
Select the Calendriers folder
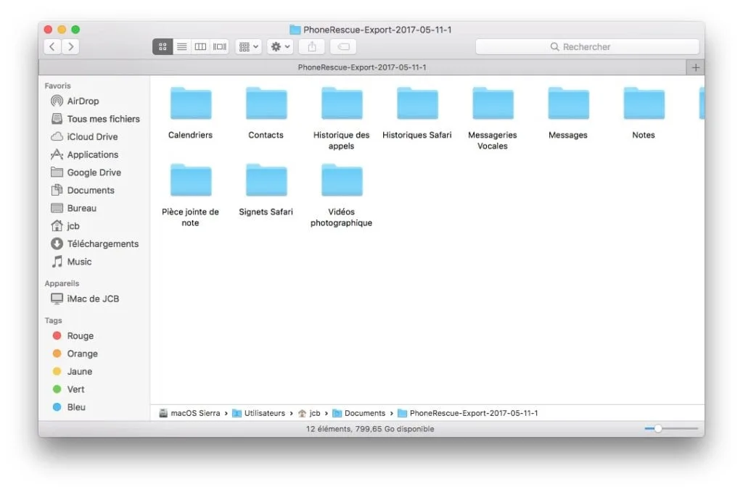coord(191,113)
